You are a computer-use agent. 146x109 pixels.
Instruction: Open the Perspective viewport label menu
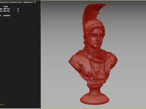4,2
